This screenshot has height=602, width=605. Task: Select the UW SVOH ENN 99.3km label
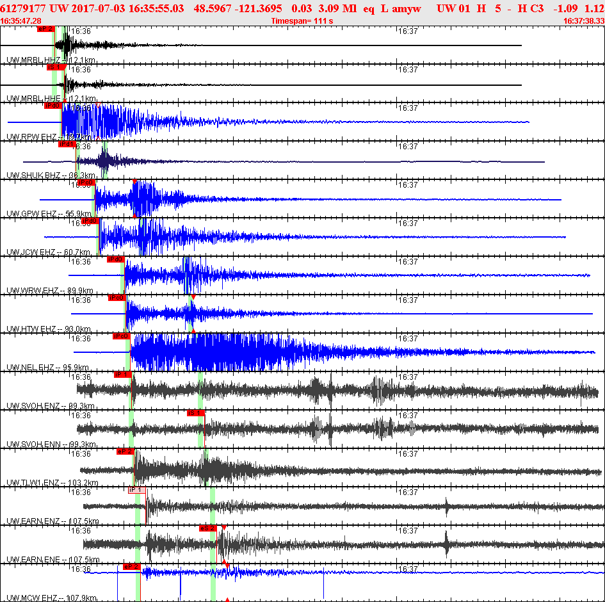click(x=51, y=444)
